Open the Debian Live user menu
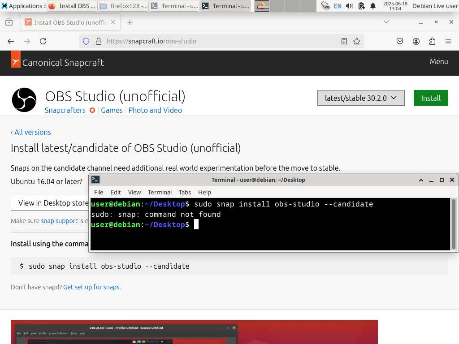Viewport: 459px width, 344px height. [435, 6]
